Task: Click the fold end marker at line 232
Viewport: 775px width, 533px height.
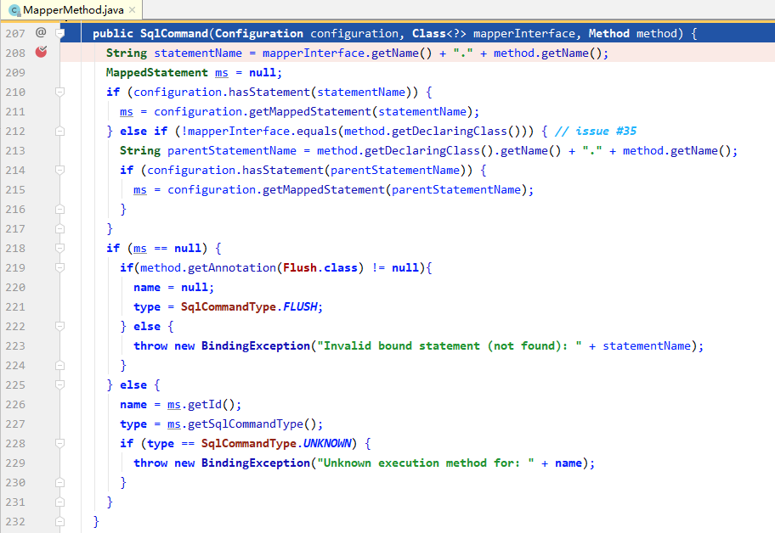Action: (59, 521)
